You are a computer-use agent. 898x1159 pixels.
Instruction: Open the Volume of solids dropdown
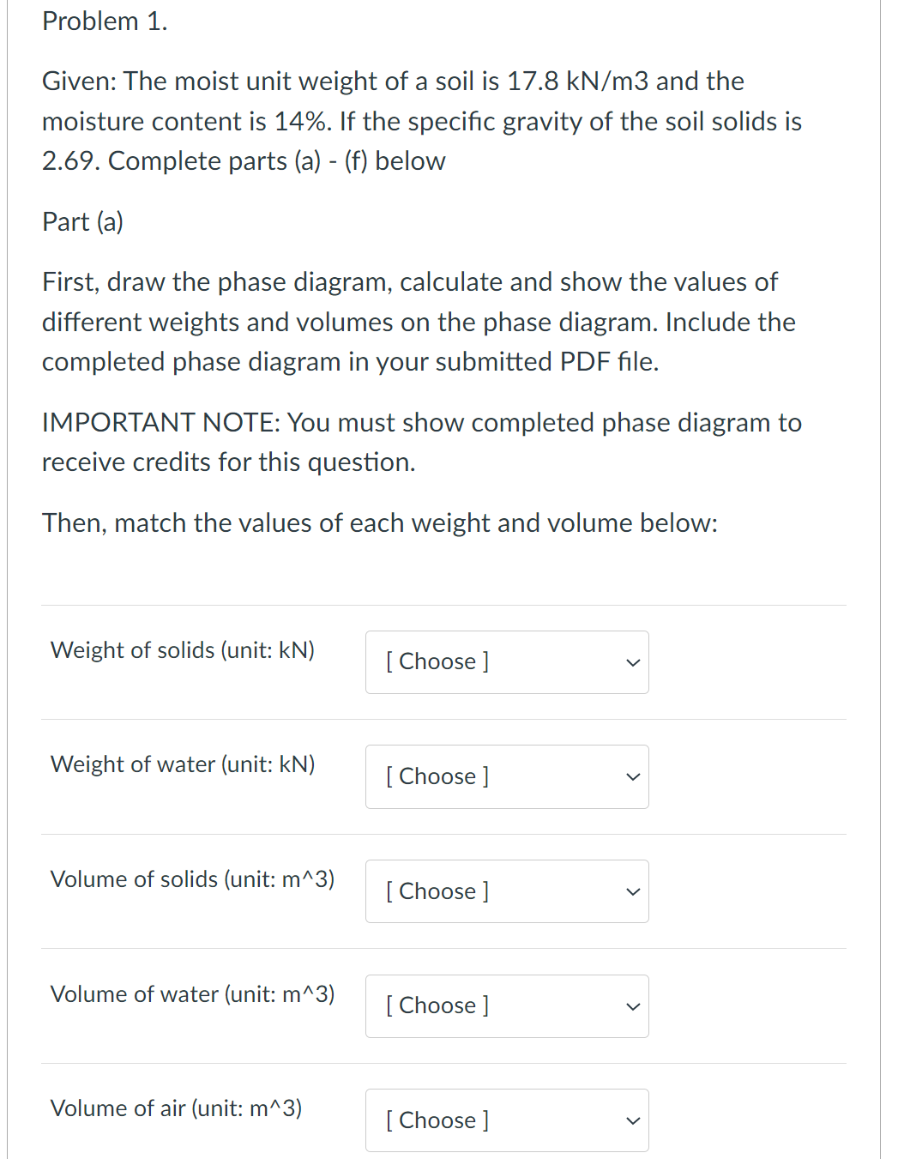point(506,891)
